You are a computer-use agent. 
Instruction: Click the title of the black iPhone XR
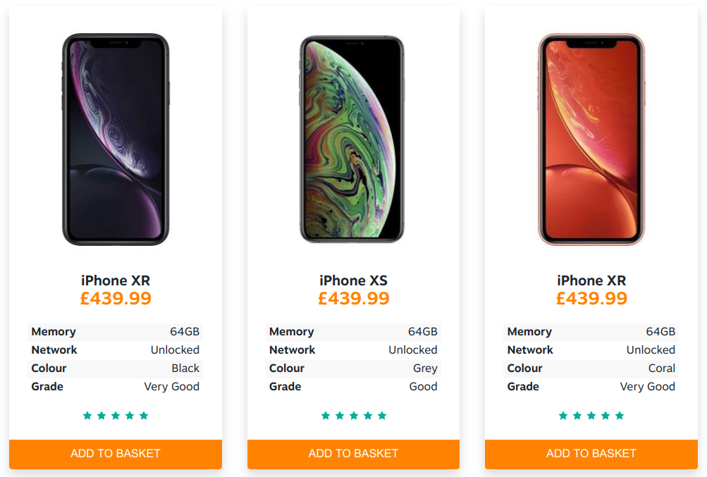(116, 280)
